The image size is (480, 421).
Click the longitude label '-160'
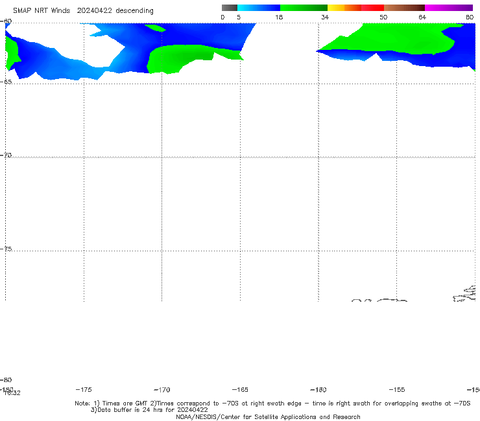pos(318,389)
